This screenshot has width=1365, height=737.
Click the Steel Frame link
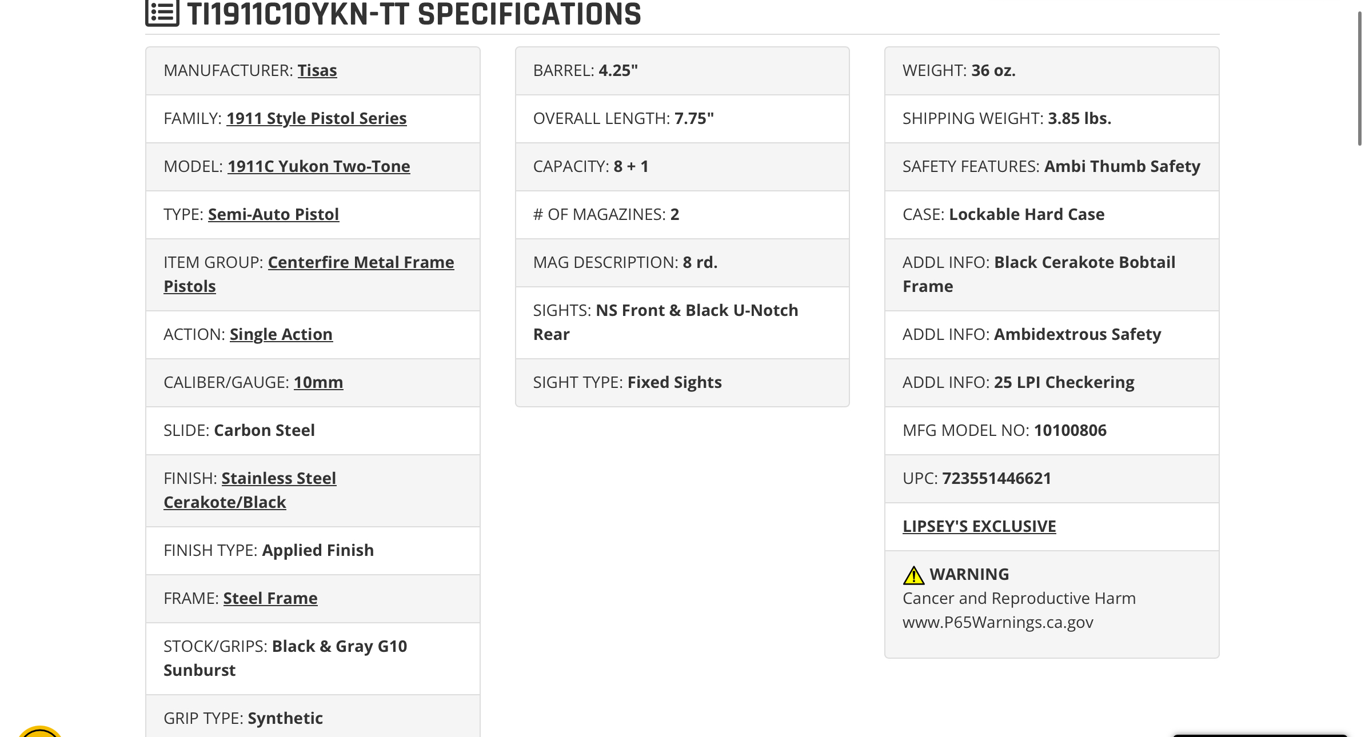(x=270, y=598)
